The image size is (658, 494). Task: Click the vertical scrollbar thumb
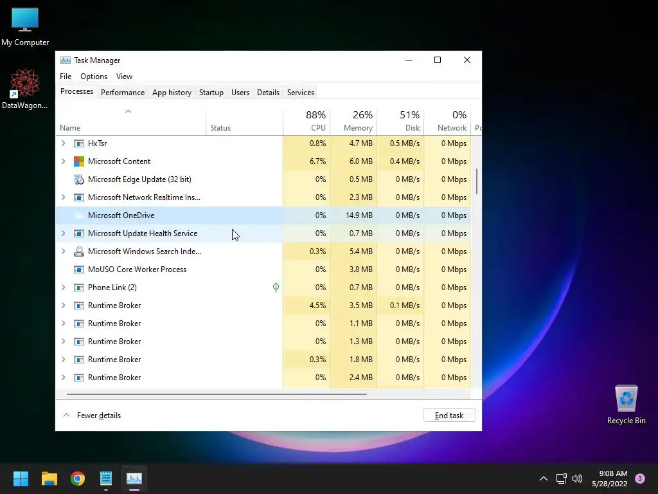[x=477, y=181]
